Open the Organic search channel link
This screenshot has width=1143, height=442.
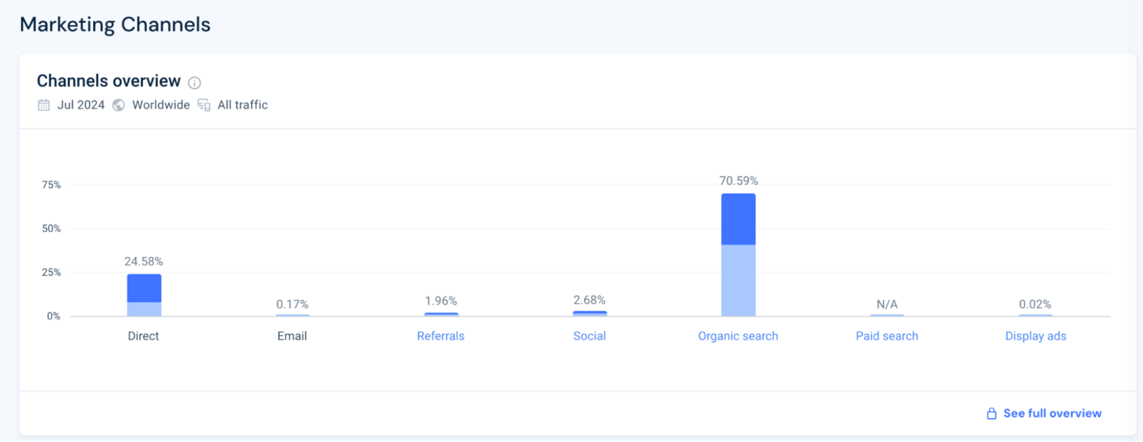(x=738, y=336)
